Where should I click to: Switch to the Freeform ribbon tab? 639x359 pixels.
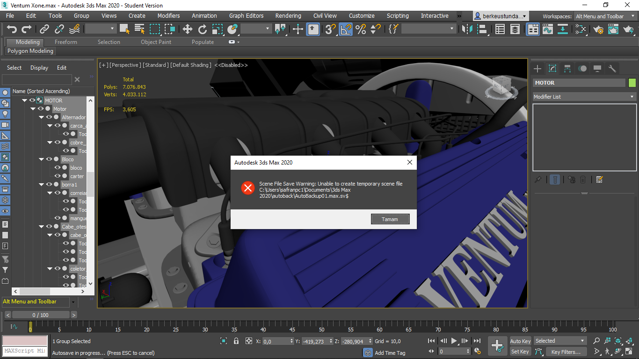point(65,42)
